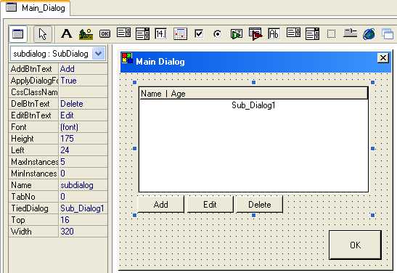
Task: Select the calendar control tool
Action: point(180,33)
